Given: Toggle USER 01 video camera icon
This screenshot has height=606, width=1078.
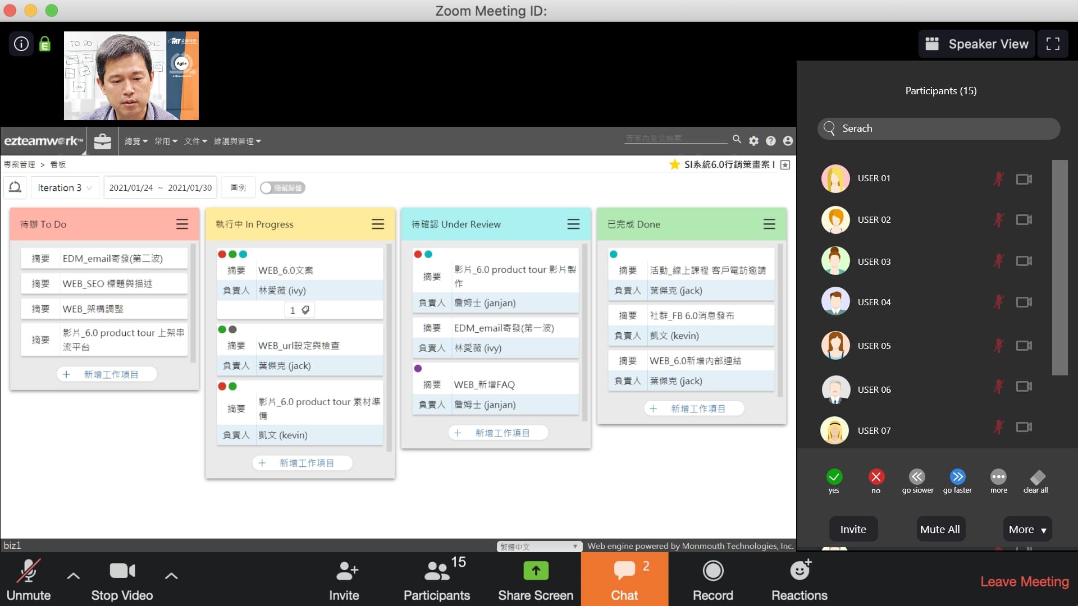Looking at the screenshot, I should 1024,179.
